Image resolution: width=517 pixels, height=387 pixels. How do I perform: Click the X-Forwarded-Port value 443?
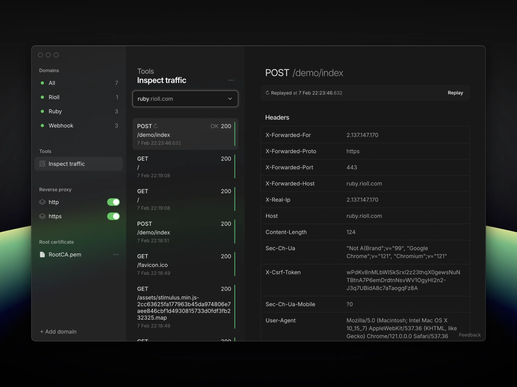(352, 167)
